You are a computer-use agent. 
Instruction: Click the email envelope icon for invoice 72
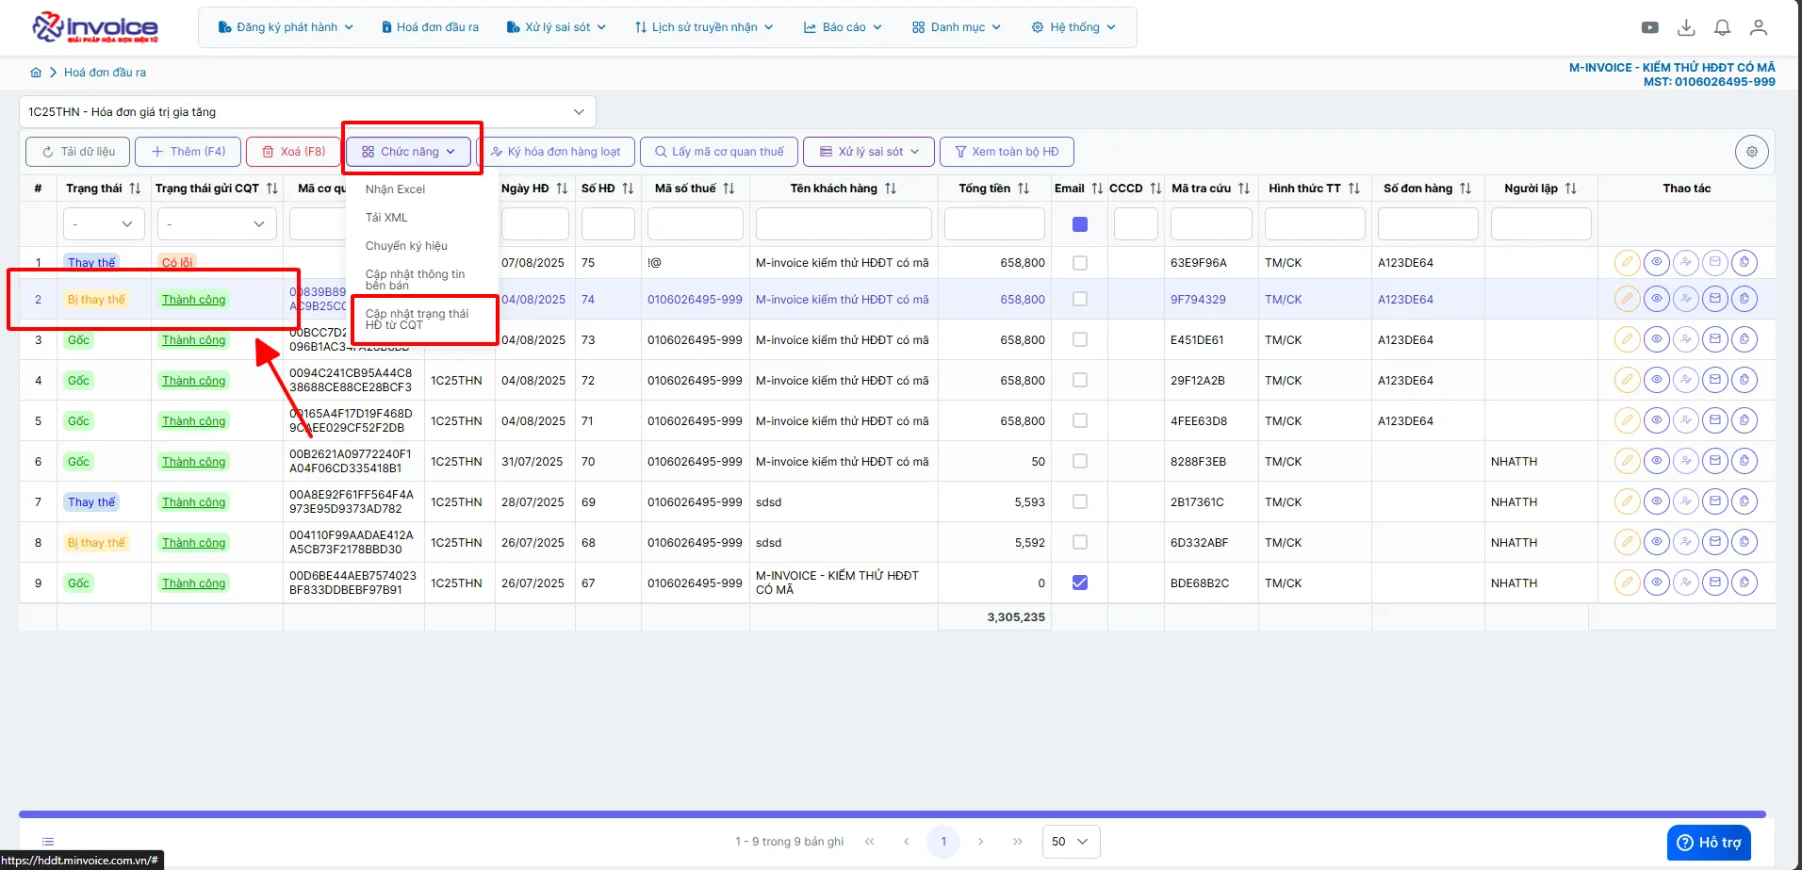[x=1715, y=380]
